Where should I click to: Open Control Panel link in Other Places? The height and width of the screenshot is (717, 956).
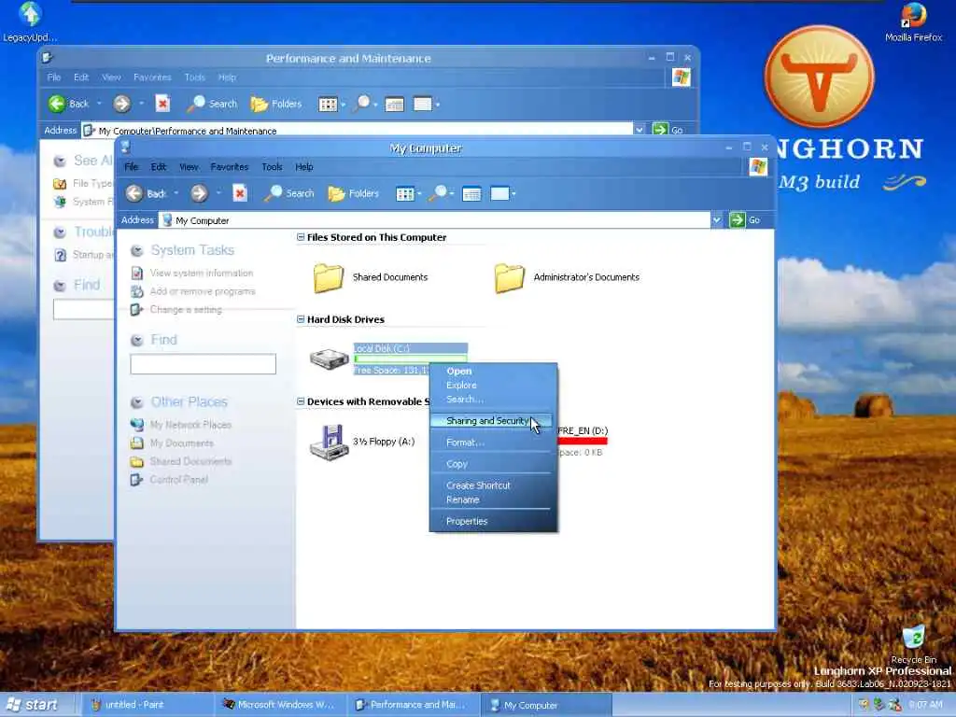pyautogui.click(x=179, y=480)
